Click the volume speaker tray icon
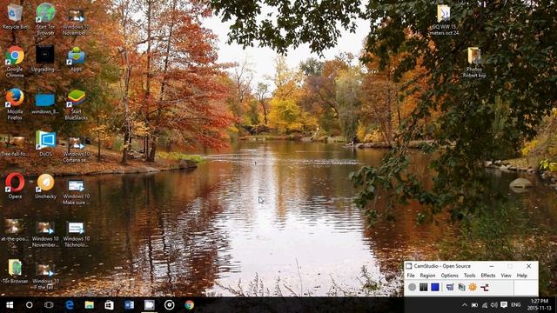The width and height of the screenshot is (557, 313). (494, 305)
